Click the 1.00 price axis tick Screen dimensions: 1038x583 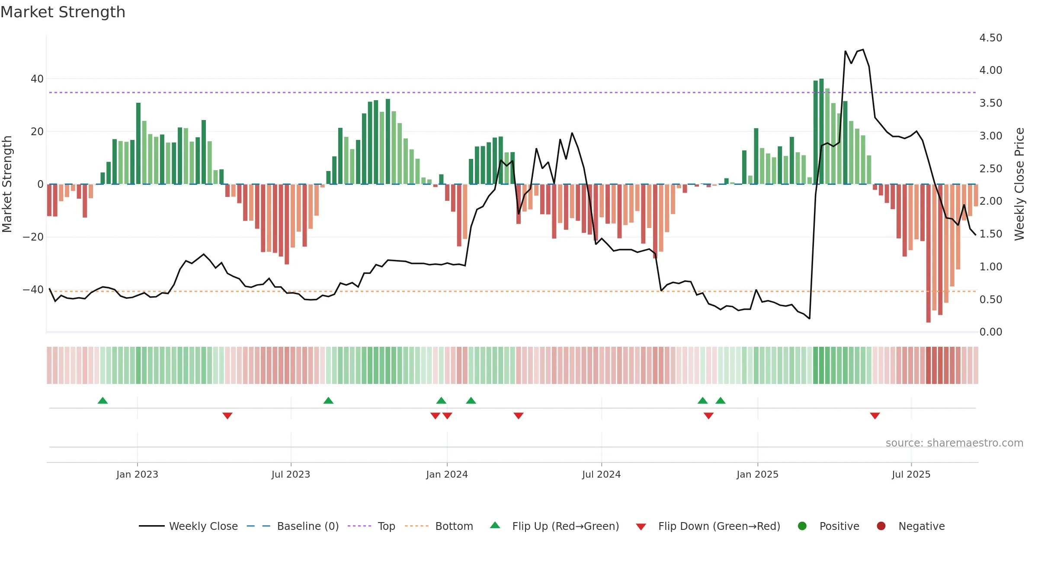click(991, 267)
